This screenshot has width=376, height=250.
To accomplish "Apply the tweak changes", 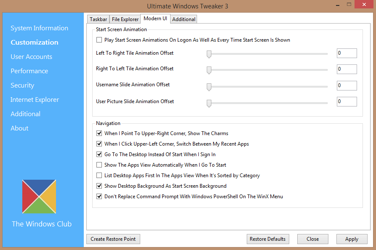I will [352, 239].
